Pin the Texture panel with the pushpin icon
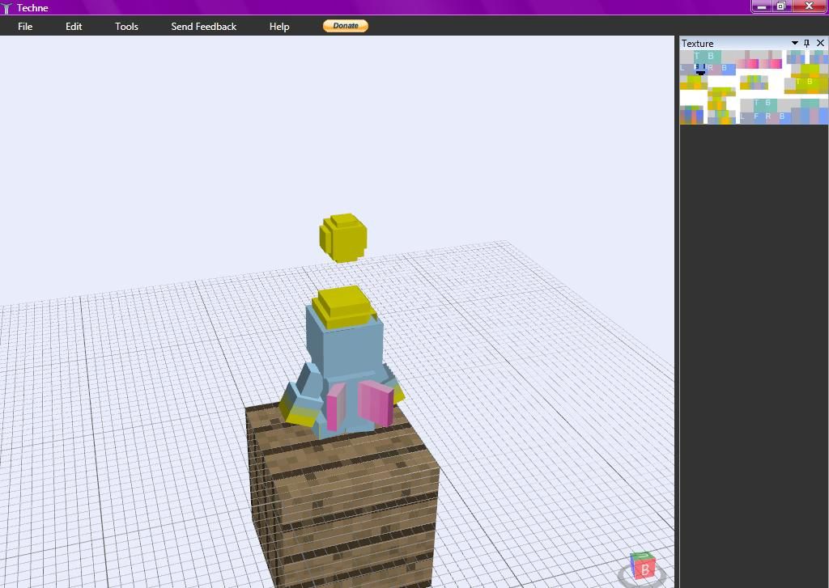The height and width of the screenshot is (588, 829). [807, 43]
